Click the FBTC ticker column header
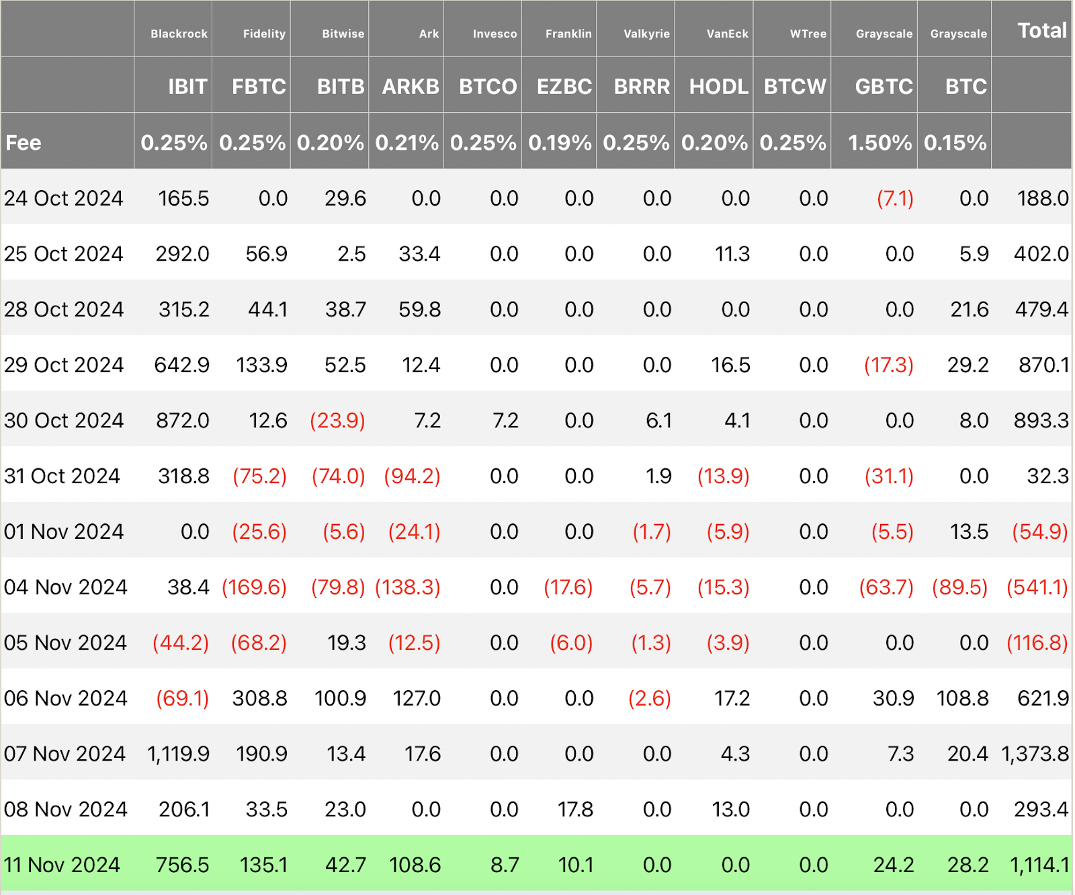This screenshot has width=1075, height=895. coord(259,87)
